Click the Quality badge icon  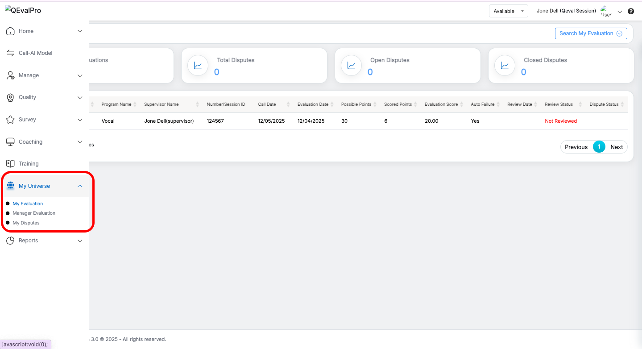pyautogui.click(x=10, y=97)
